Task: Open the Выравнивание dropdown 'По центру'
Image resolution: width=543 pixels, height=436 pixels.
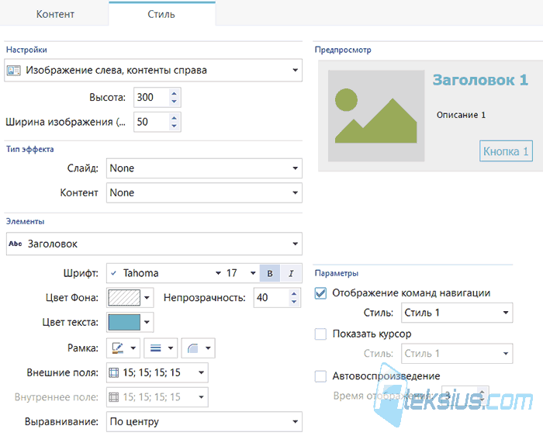Action: coord(204,422)
